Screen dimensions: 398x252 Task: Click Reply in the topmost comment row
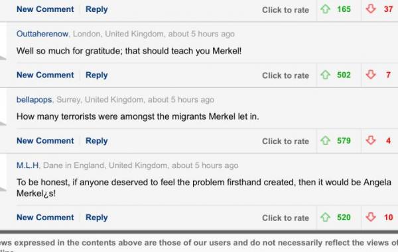click(x=96, y=9)
